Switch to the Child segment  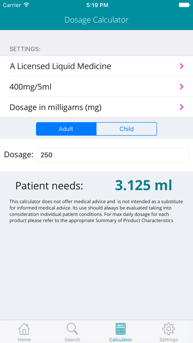click(127, 129)
